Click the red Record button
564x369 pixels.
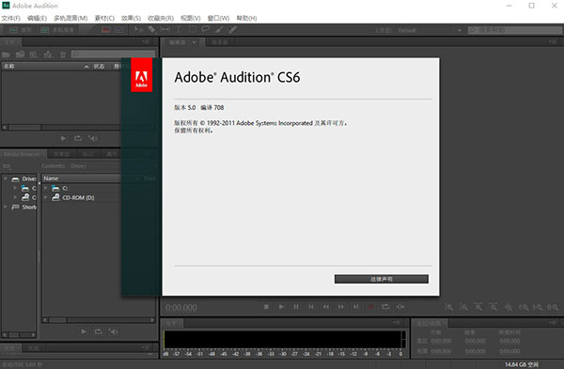(x=370, y=307)
